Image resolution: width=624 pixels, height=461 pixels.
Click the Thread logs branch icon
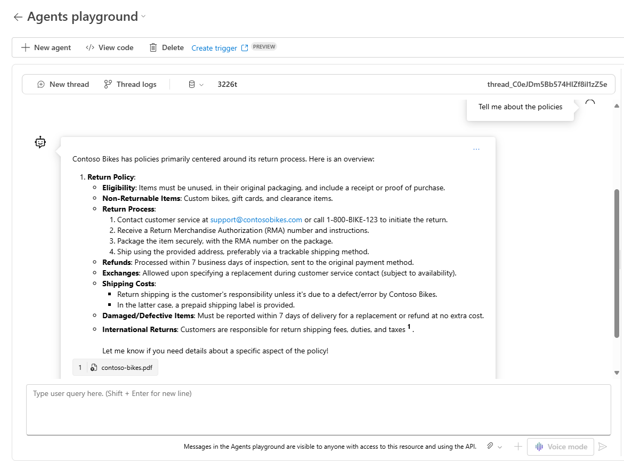(108, 84)
